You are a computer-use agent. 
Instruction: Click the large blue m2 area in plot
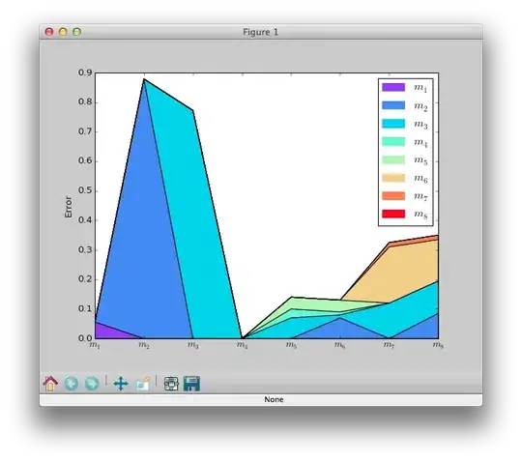coord(143,233)
